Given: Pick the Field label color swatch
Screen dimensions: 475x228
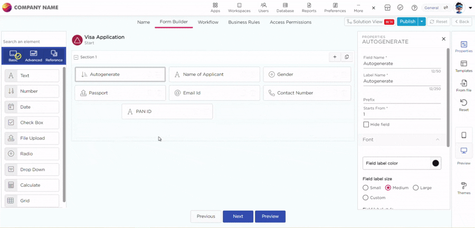Looking at the screenshot, I should (x=435, y=163).
